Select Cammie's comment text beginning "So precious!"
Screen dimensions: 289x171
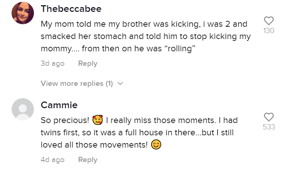138,133
